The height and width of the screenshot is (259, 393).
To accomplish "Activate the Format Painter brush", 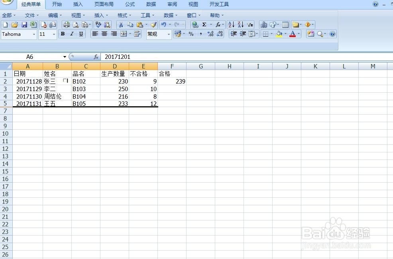I will (x=153, y=25).
